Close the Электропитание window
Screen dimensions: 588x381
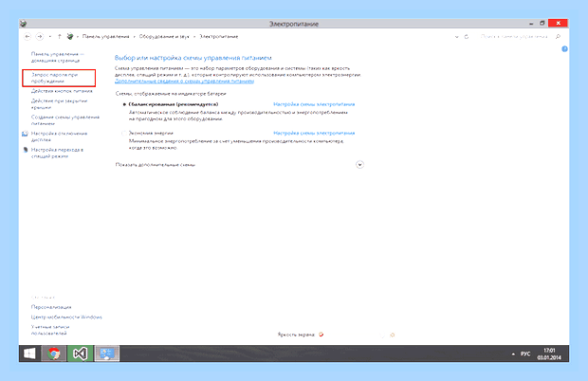coord(558,24)
